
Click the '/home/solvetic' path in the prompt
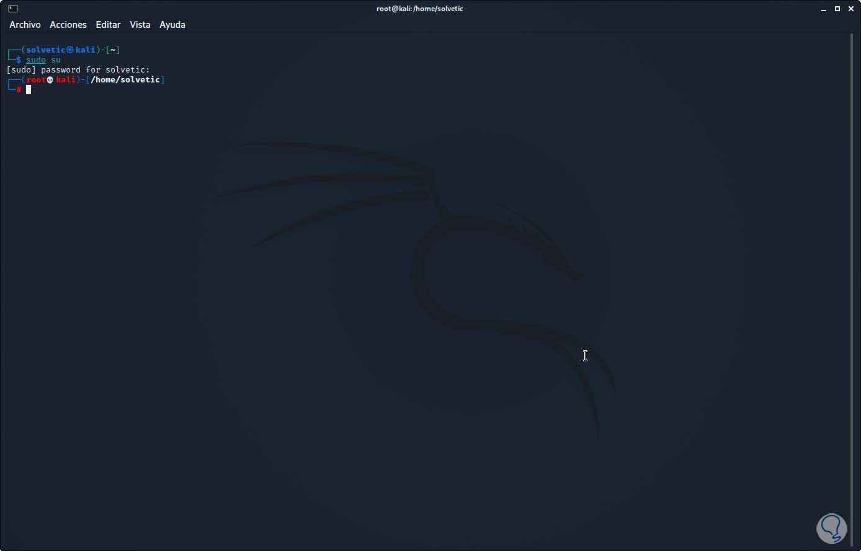point(125,80)
